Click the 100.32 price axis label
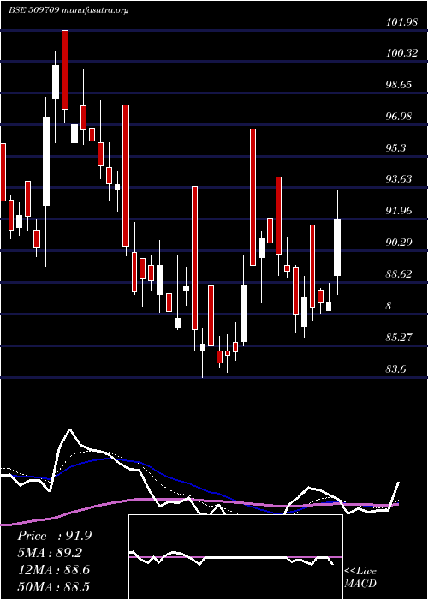Screen dimensions: 428x600 click(x=401, y=53)
